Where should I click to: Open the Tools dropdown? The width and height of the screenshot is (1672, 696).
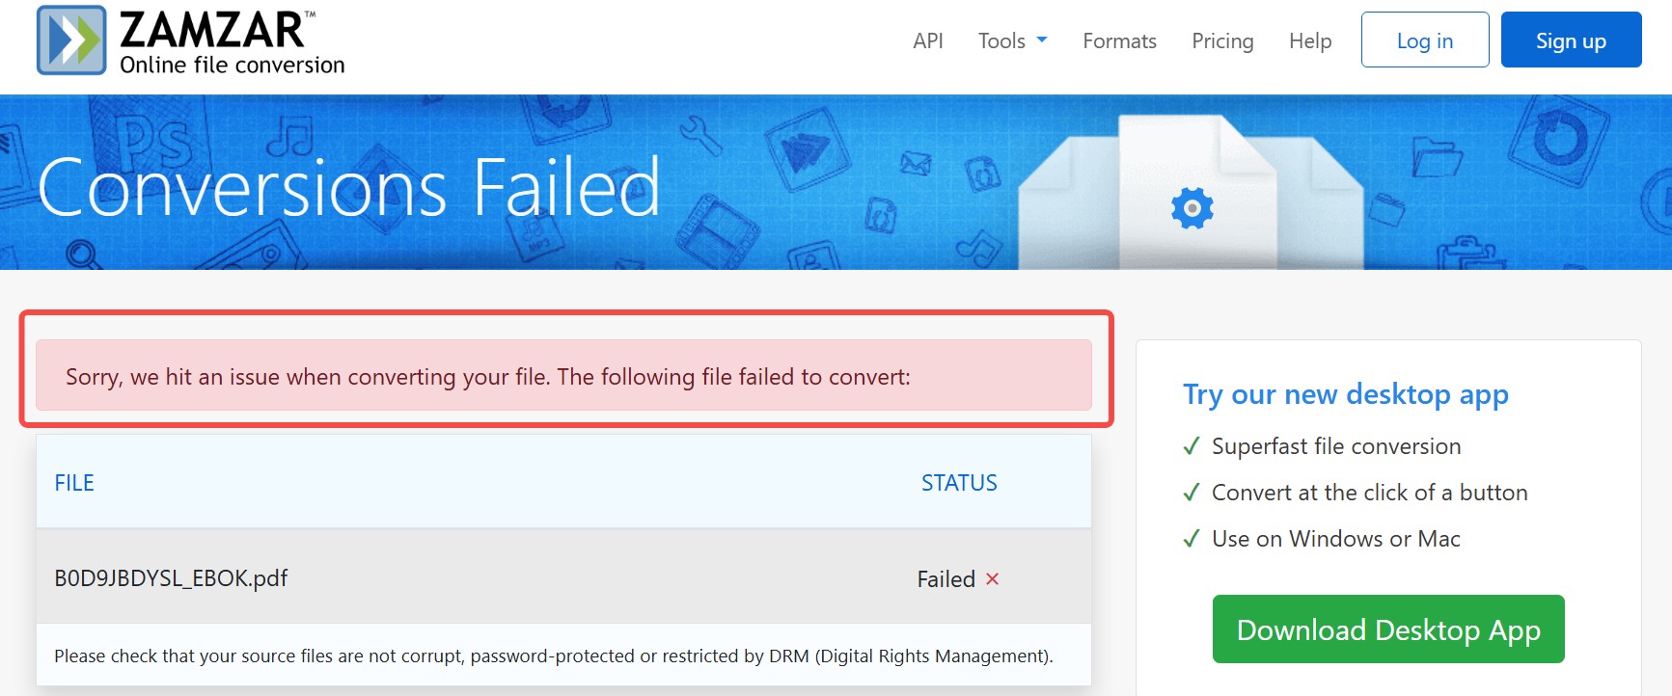click(1001, 40)
